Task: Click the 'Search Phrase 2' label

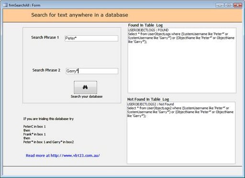Action: tap(46, 70)
